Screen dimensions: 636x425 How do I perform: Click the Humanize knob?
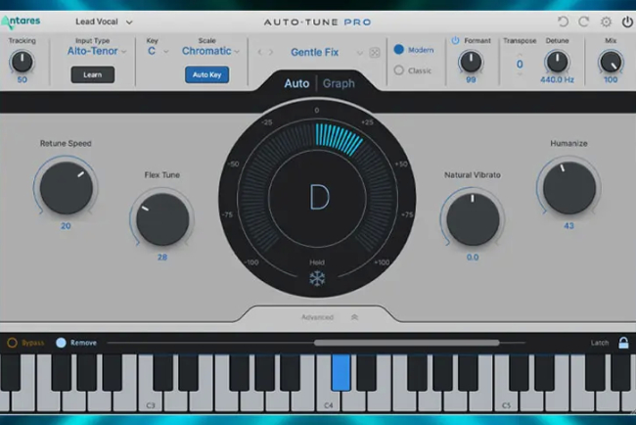[569, 188]
